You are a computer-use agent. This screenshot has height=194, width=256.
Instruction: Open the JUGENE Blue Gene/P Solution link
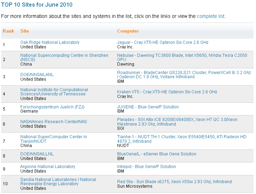(148, 107)
